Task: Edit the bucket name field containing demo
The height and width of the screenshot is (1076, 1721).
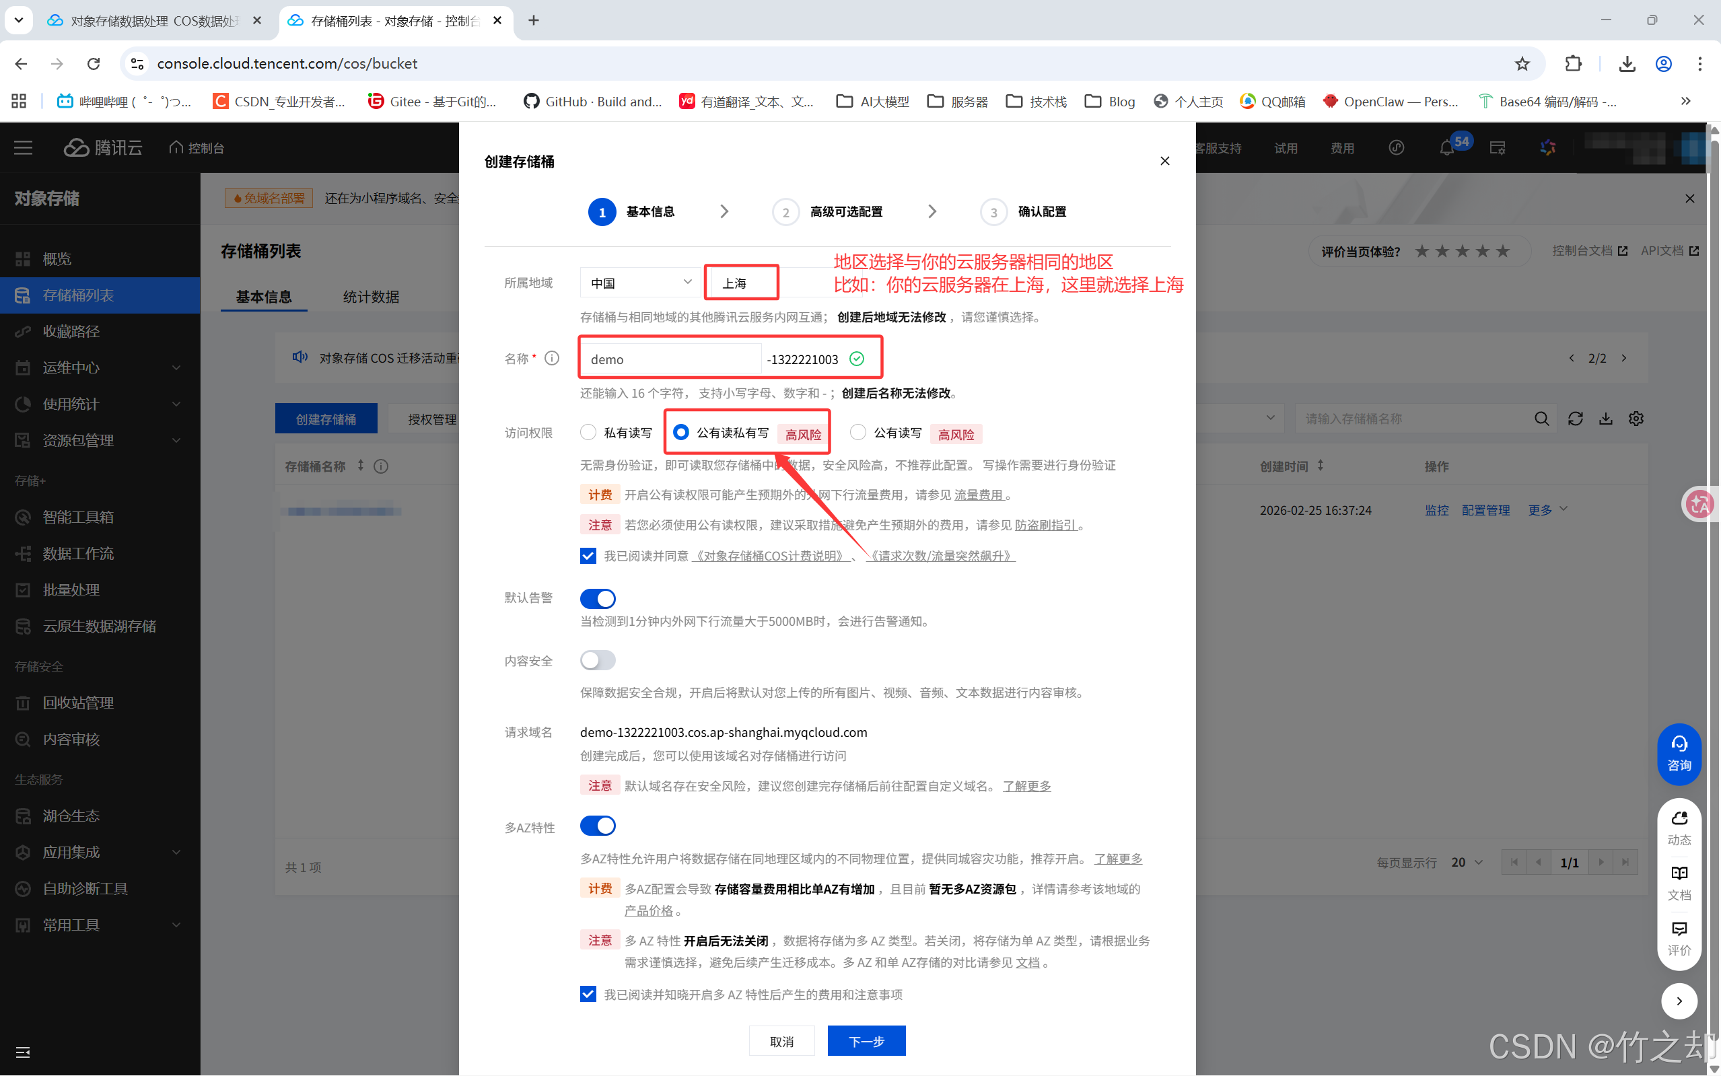Action: tap(671, 359)
